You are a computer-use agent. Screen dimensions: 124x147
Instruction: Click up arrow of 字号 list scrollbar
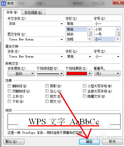(x=118, y=29)
